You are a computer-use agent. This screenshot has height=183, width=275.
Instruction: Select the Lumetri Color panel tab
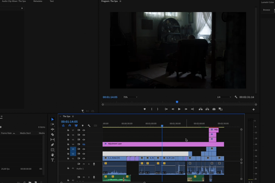point(267,2)
